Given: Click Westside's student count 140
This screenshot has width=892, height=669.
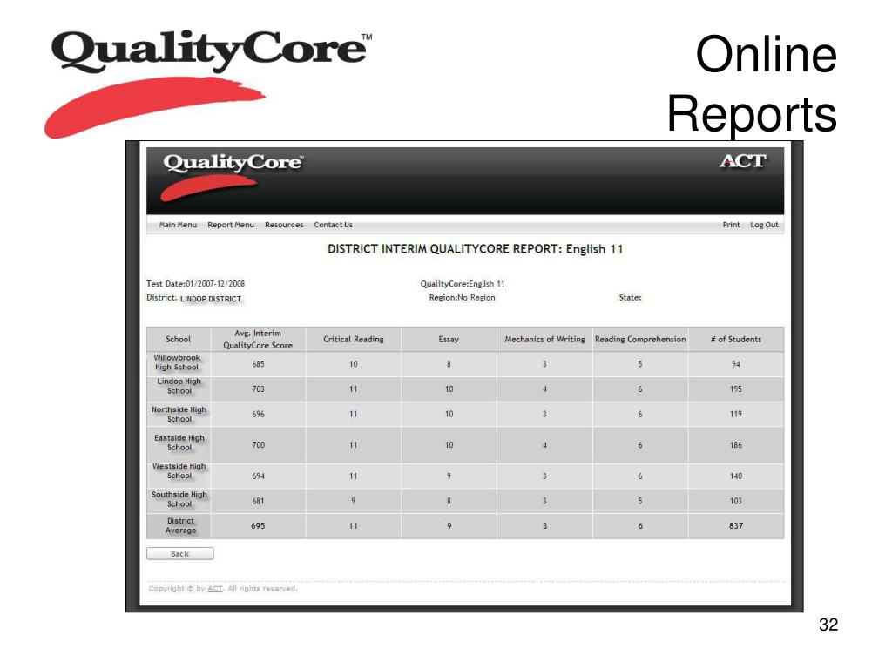Looking at the screenshot, I should (736, 476).
